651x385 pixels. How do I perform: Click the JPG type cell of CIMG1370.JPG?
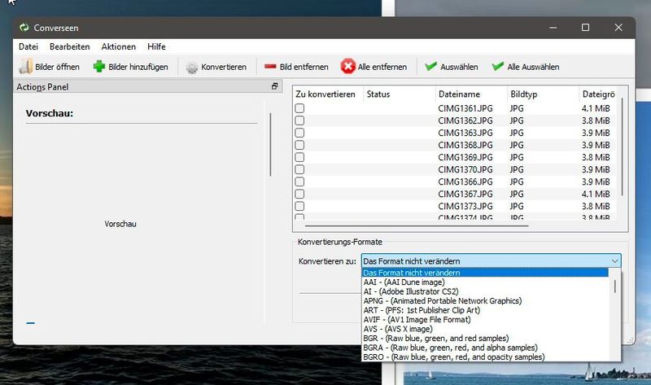click(x=517, y=169)
